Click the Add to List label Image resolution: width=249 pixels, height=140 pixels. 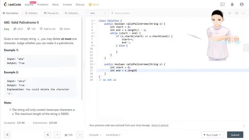[49, 29]
